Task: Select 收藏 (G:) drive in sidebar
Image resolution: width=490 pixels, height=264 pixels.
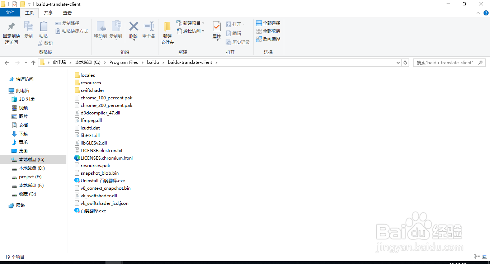Action: click(x=24, y=194)
